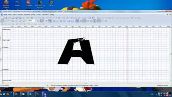
Task: Click the Undo arrow icon
Action: 48,18
